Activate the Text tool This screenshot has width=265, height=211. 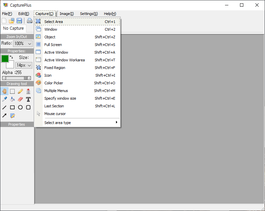click(x=28, y=99)
